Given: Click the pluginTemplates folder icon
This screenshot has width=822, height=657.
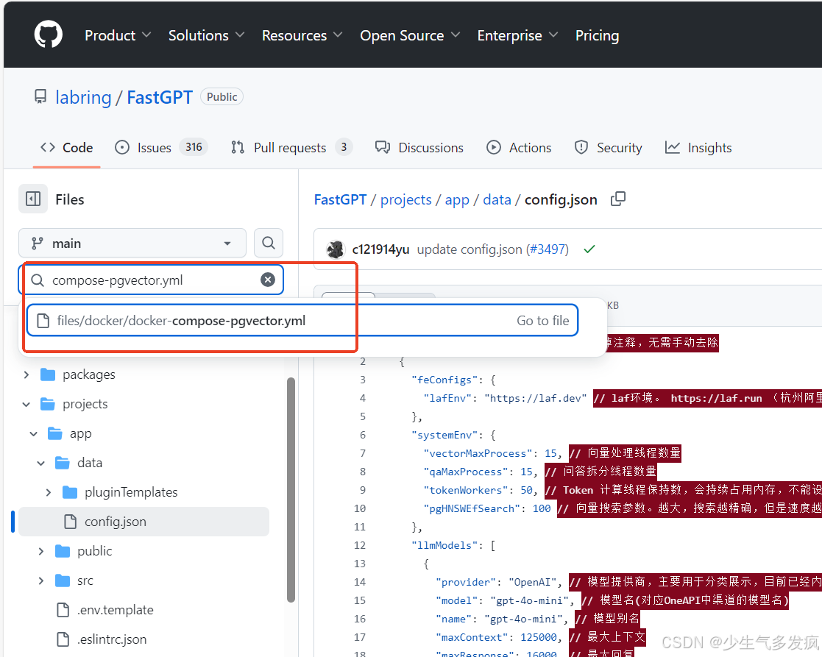Looking at the screenshot, I should point(70,492).
